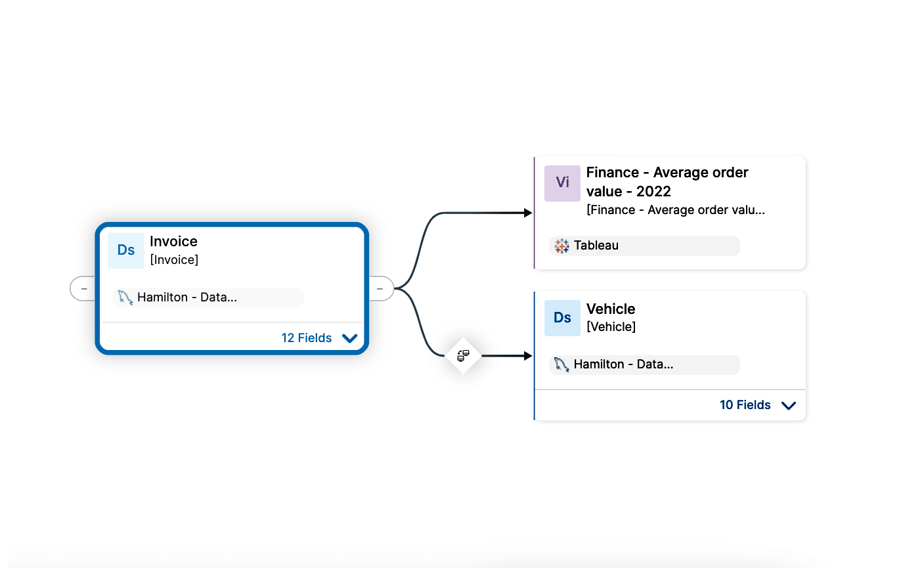The width and height of the screenshot is (901, 568).
Task: Click the Ds icon on Invoice card
Action: click(126, 250)
